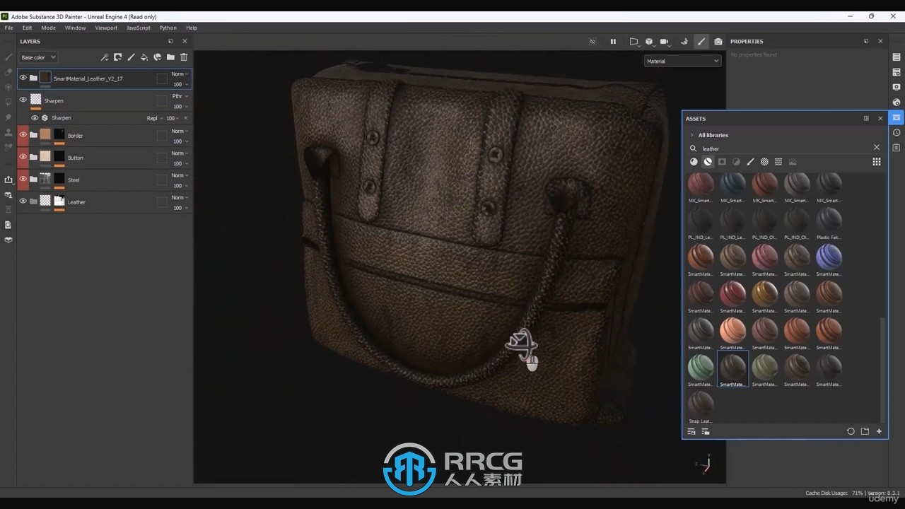Delete layer with the trash icon
905x509 pixels.
184,57
